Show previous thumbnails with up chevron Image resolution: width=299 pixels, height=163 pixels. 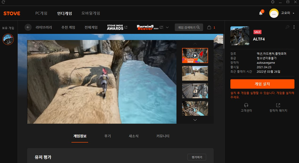tap(195, 44)
